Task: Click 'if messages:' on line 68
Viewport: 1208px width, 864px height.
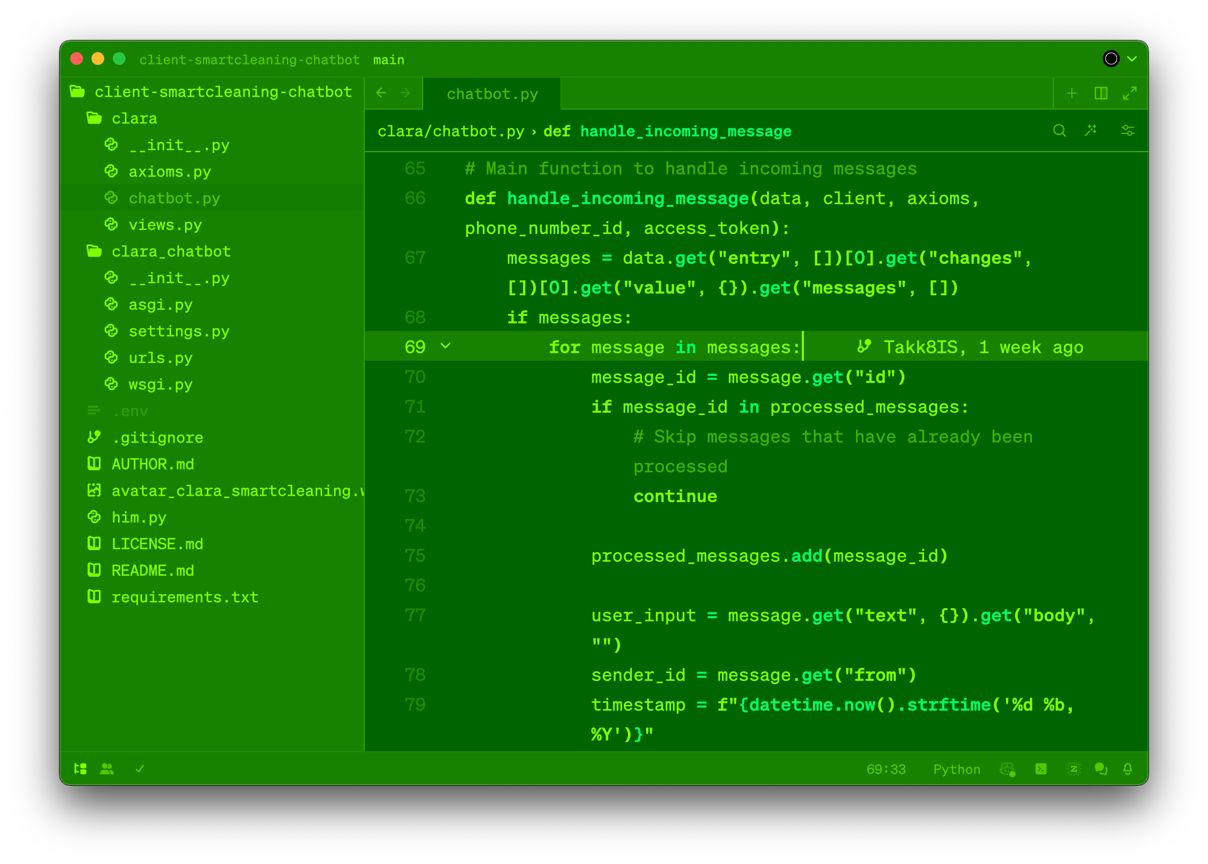Action: pyautogui.click(x=569, y=318)
